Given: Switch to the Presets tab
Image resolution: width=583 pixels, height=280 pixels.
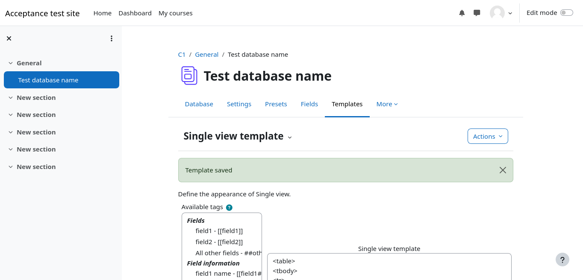Looking at the screenshot, I should 276,104.
